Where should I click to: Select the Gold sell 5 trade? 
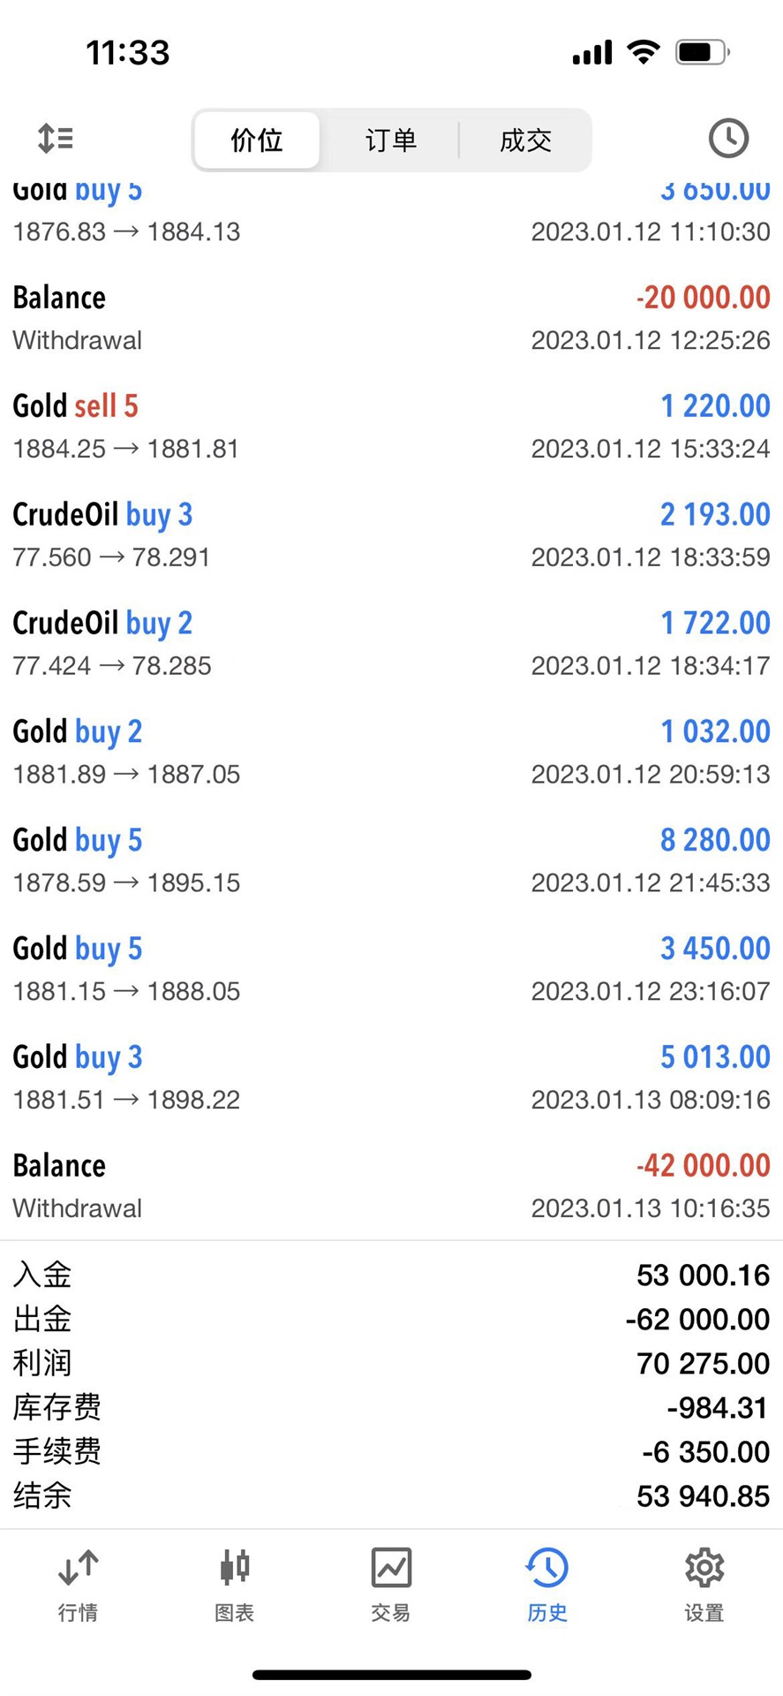[x=391, y=427]
